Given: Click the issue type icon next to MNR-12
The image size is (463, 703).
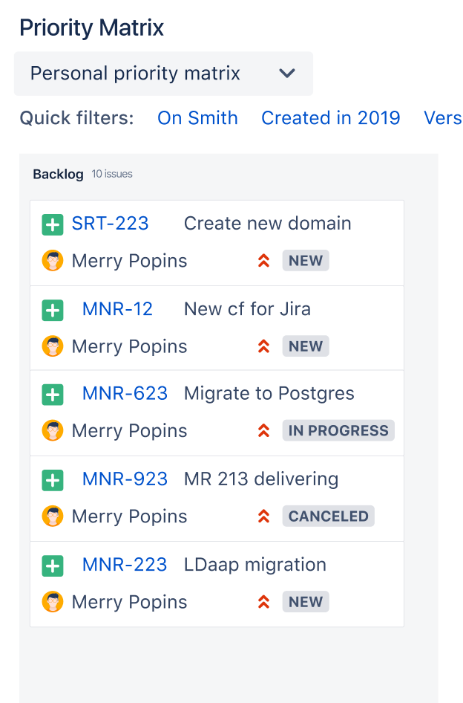Looking at the screenshot, I should click(x=52, y=310).
